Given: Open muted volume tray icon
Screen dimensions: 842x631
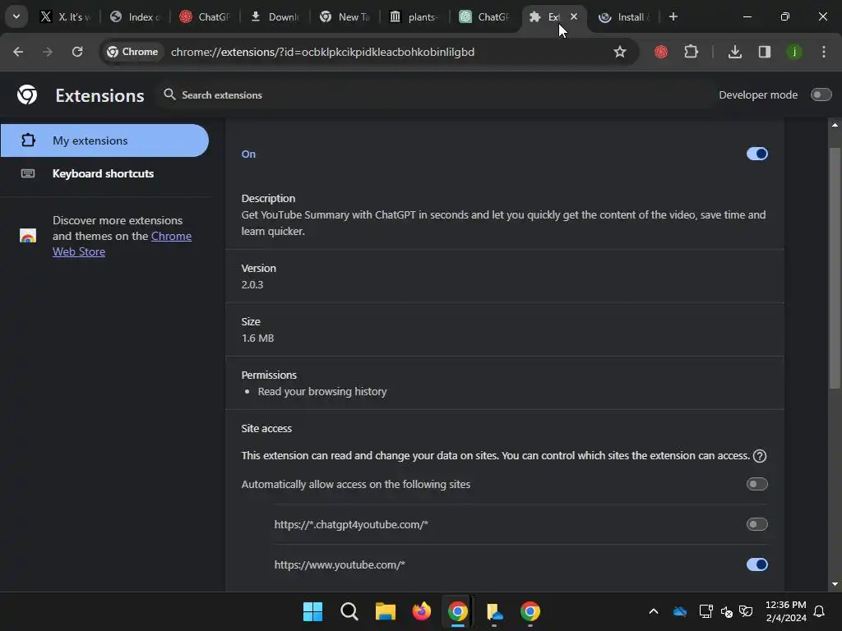Looking at the screenshot, I should [727, 611].
